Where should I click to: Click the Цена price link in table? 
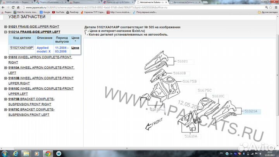(x=75, y=48)
